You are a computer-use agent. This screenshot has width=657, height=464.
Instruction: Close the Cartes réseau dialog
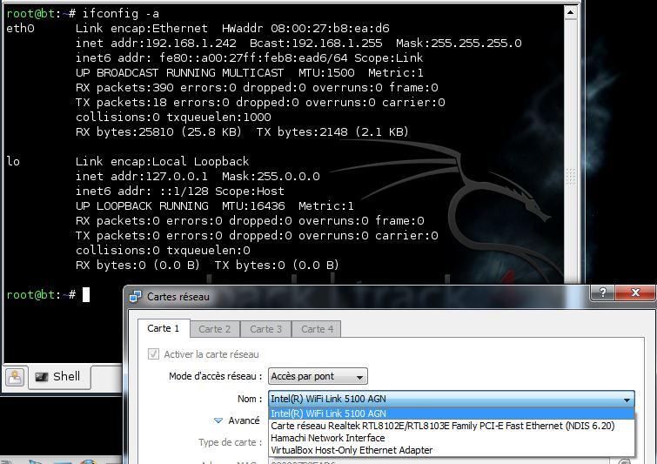(634, 293)
